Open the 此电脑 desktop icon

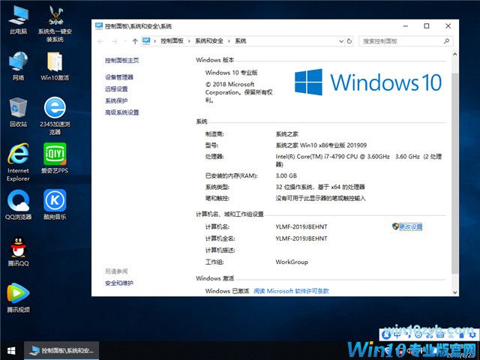pos(18,20)
